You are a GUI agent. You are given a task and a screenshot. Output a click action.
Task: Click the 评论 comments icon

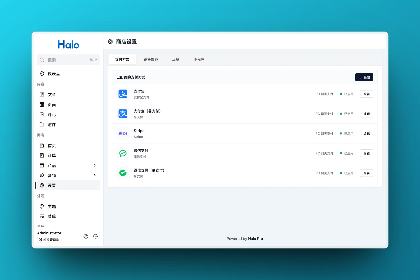42,114
